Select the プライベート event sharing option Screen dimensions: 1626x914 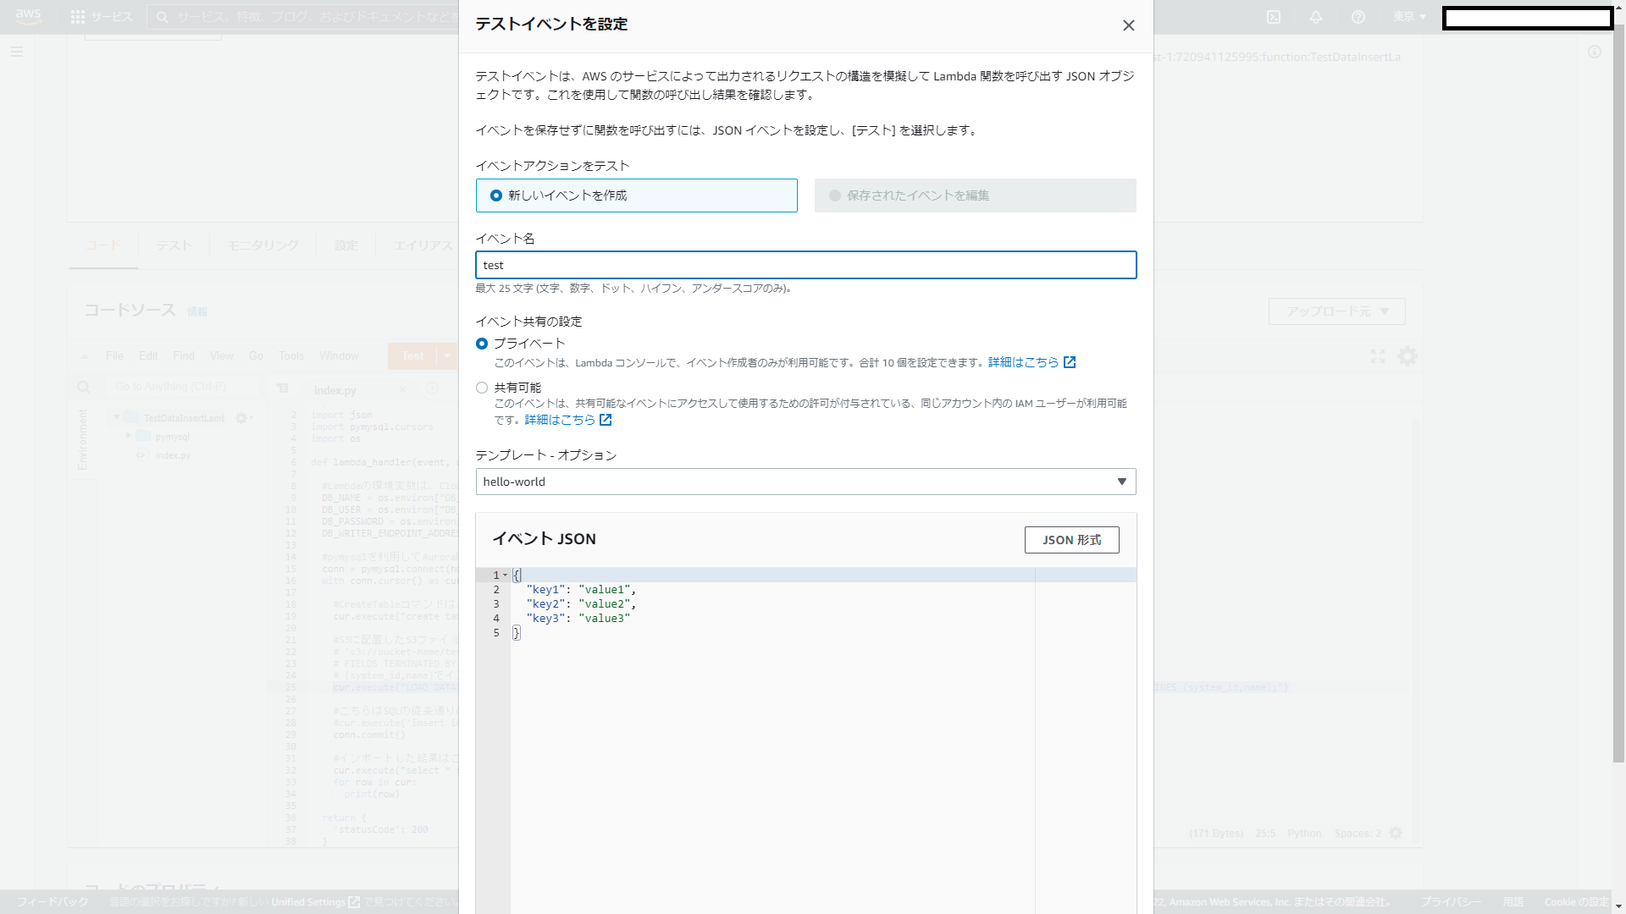click(482, 344)
